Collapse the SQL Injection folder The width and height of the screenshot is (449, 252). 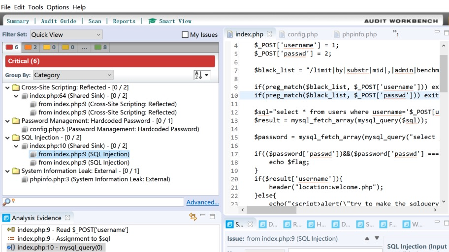pos(7,138)
